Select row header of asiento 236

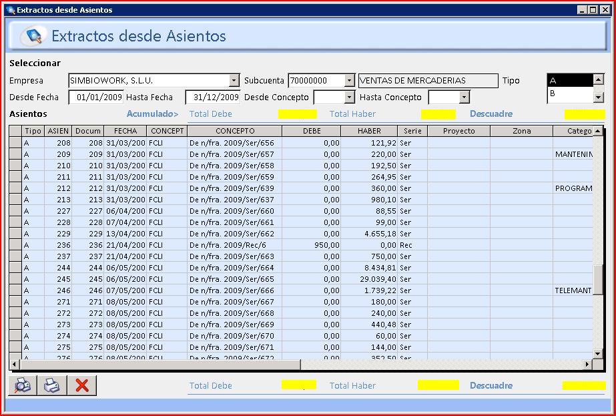(15, 245)
